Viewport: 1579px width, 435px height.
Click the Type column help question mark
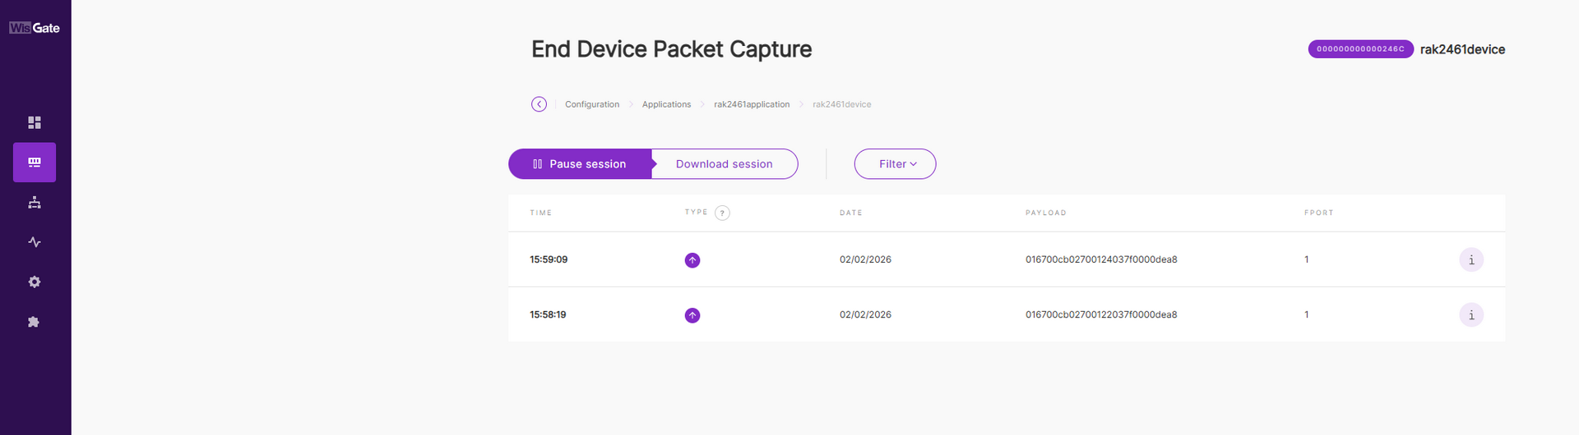point(722,213)
